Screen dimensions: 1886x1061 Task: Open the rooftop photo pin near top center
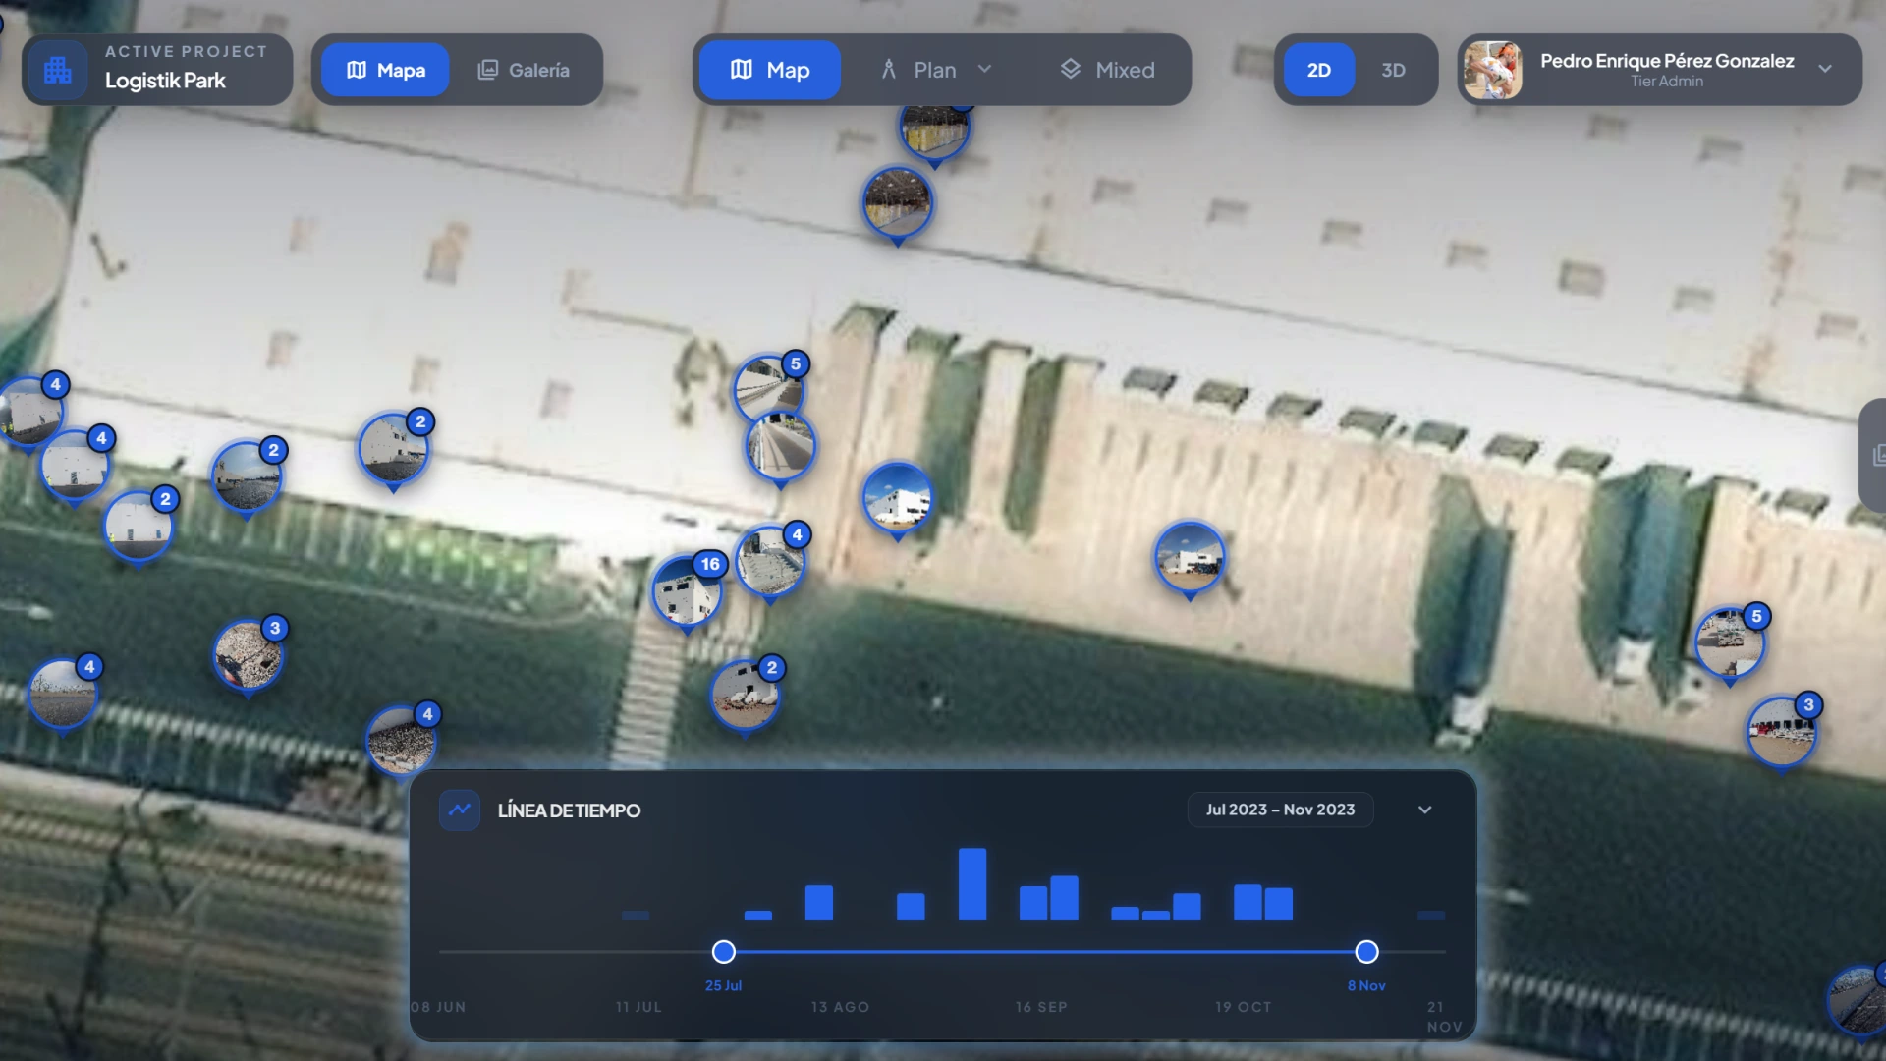click(897, 203)
